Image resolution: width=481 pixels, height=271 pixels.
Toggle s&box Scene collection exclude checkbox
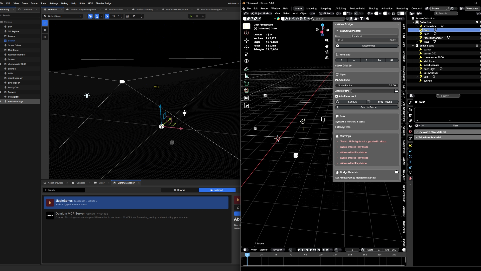tap(477, 46)
